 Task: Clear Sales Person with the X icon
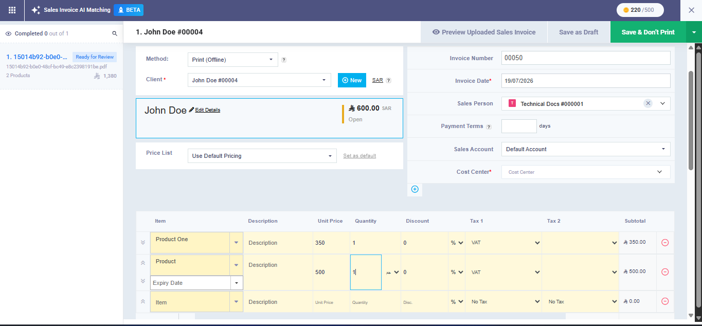click(x=648, y=103)
